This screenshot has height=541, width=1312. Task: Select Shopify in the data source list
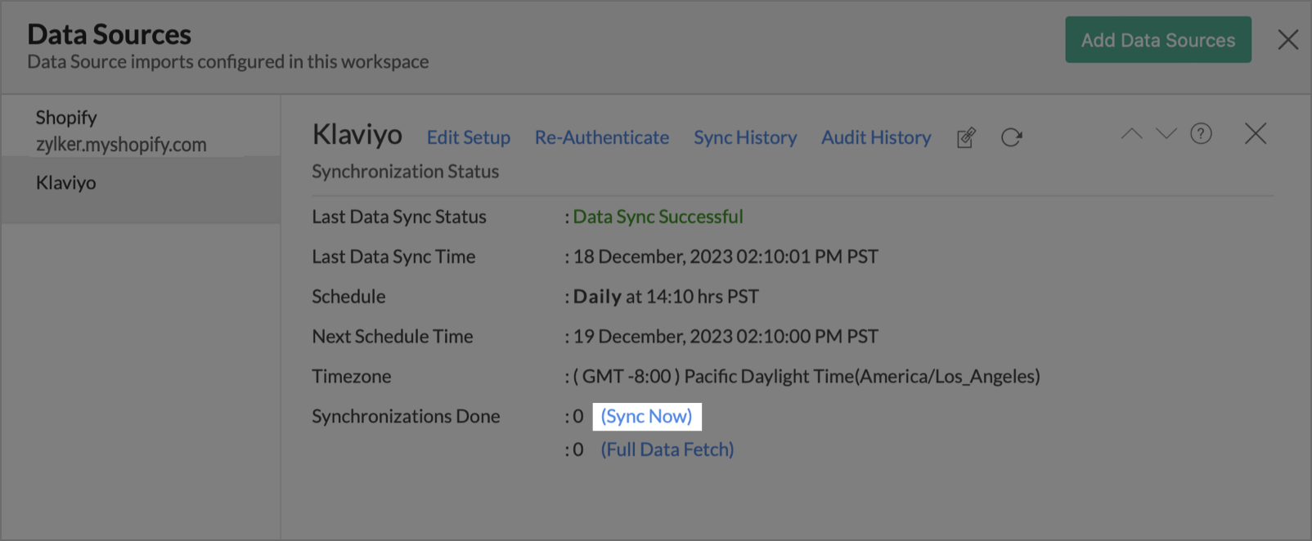(120, 130)
